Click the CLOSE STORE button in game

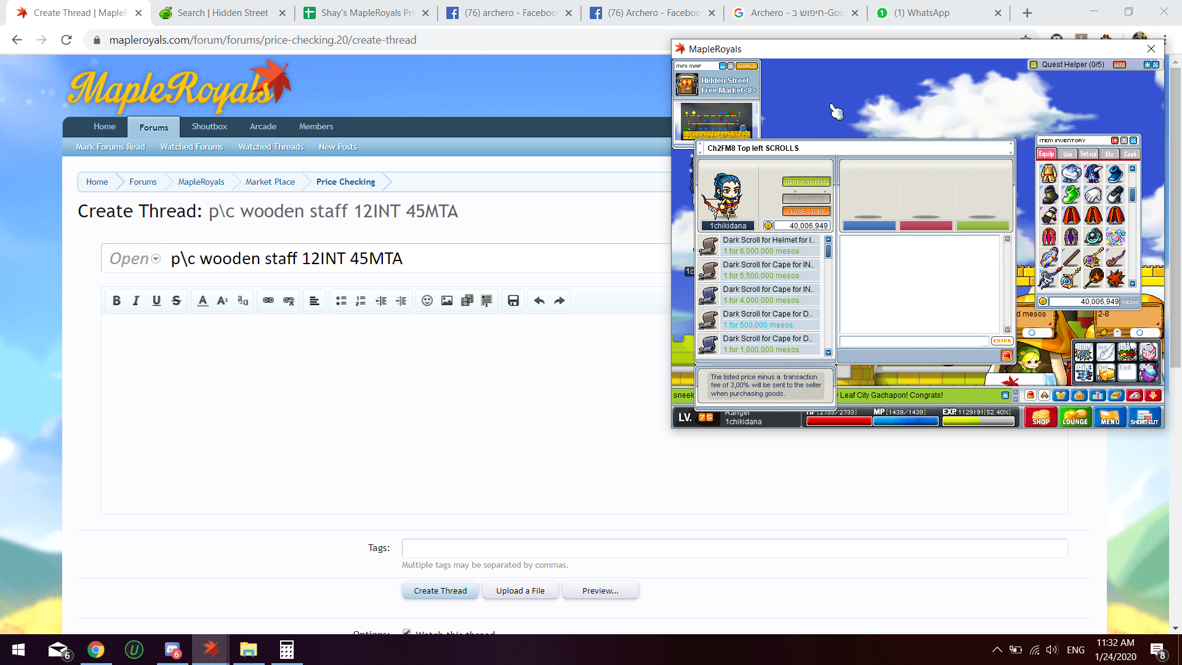tap(806, 211)
